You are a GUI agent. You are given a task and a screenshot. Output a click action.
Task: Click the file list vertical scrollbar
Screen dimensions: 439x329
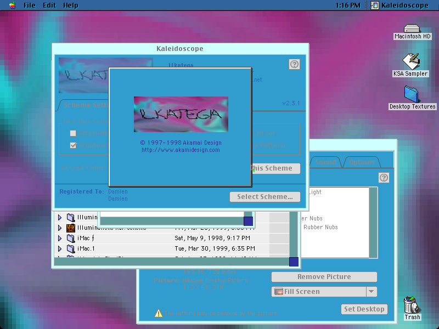pyautogui.click(x=294, y=235)
